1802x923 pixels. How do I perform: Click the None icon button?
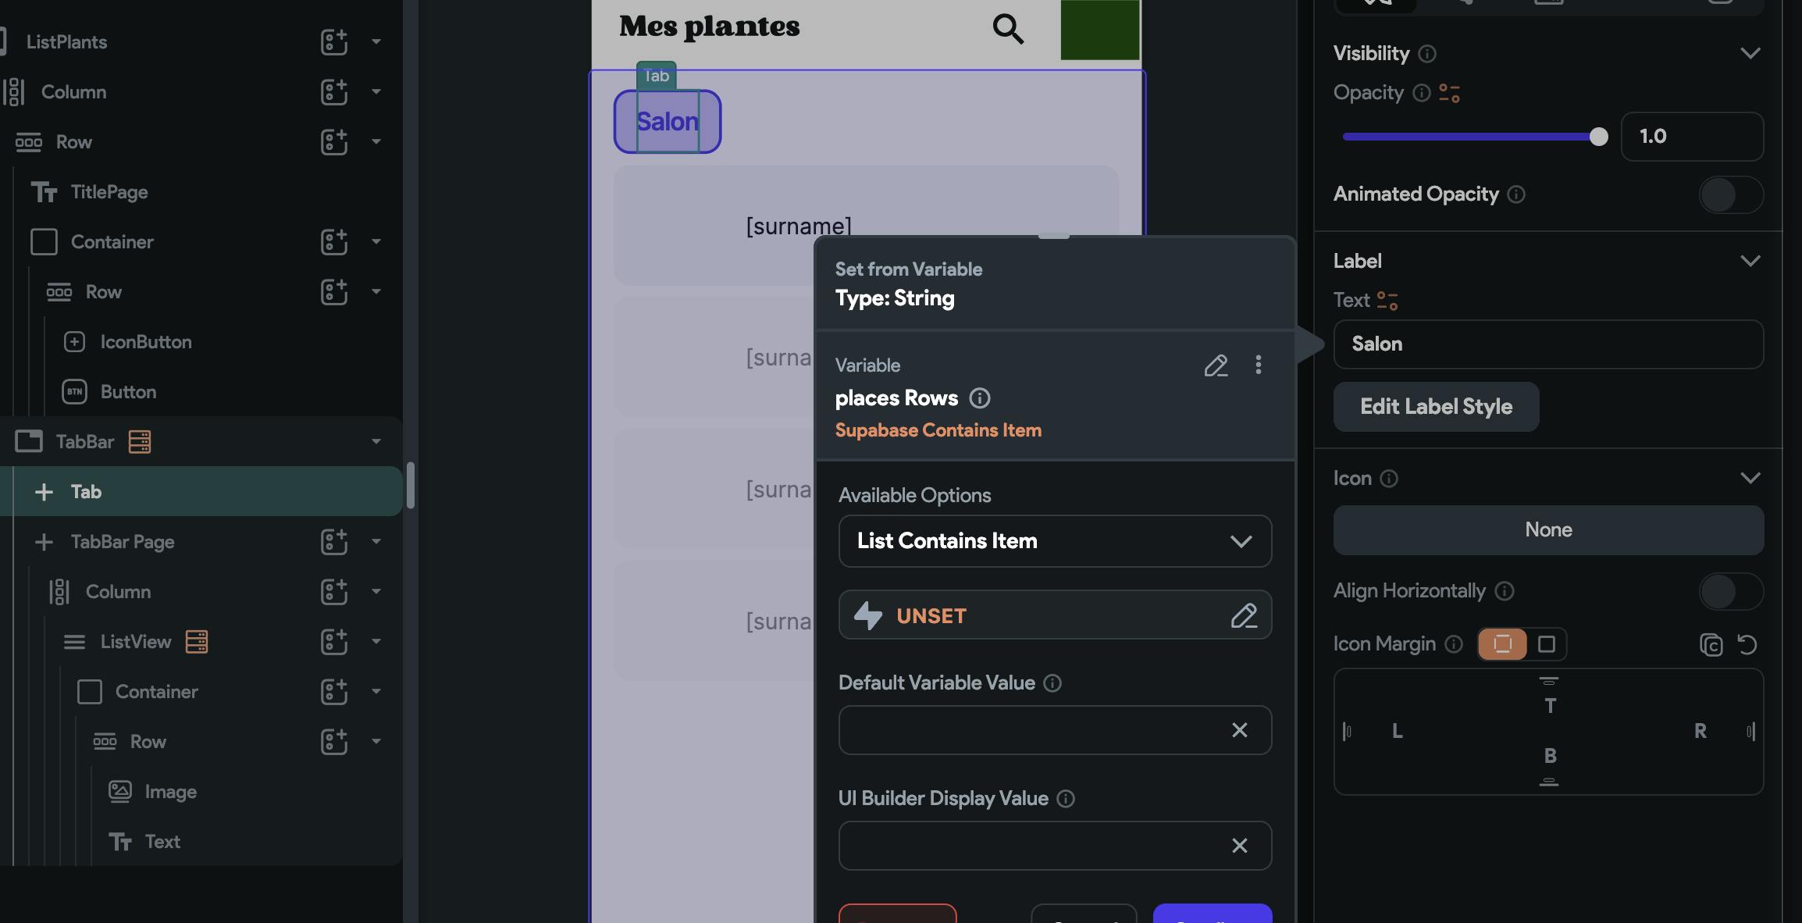(x=1547, y=530)
